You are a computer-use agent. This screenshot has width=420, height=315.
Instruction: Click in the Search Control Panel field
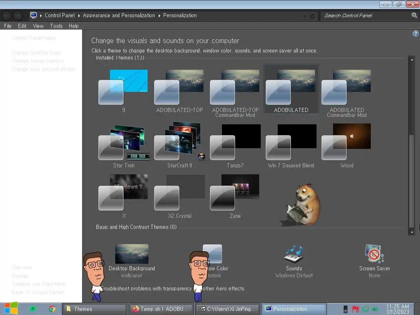[x=366, y=16]
